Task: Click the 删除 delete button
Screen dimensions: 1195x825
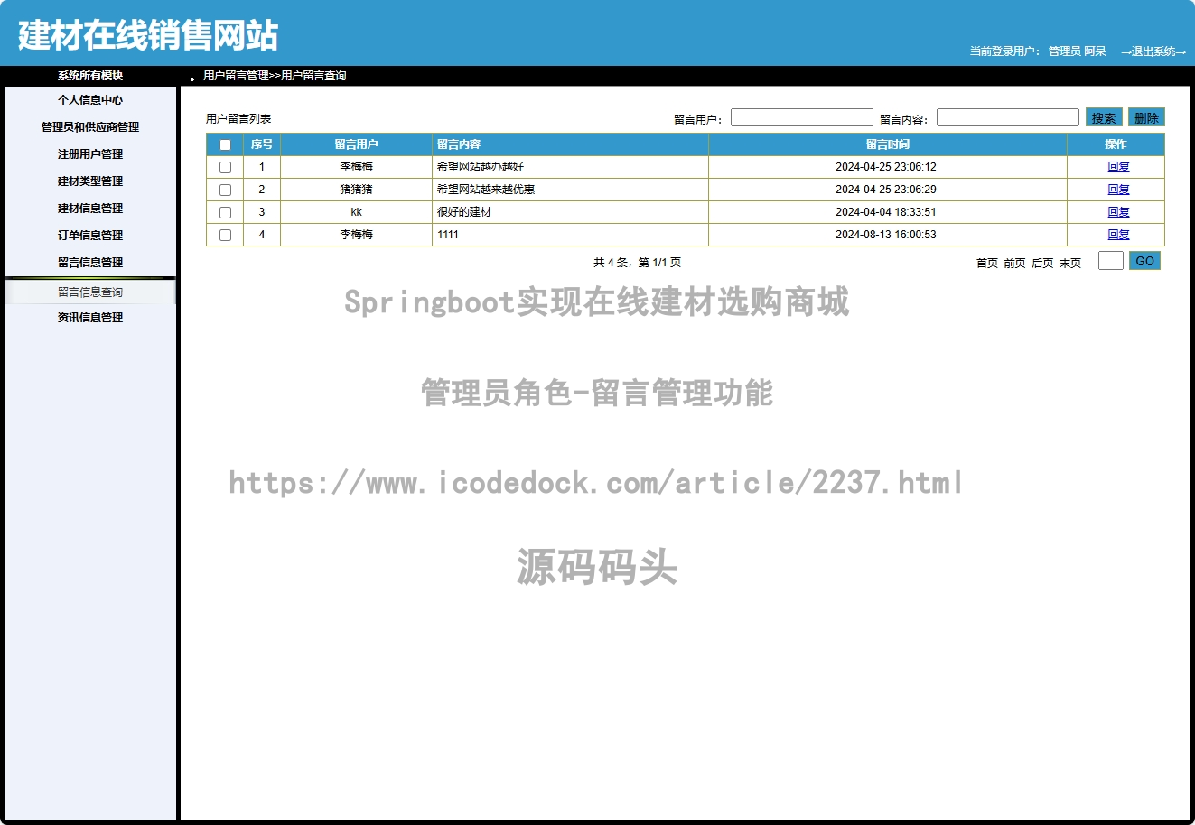Action: [1146, 118]
